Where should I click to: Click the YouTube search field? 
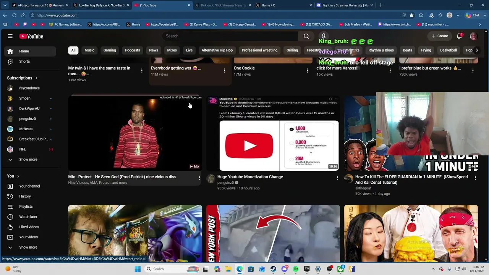pos(230,36)
